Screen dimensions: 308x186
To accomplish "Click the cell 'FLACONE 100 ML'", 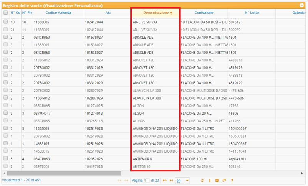I will coord(194,159).
